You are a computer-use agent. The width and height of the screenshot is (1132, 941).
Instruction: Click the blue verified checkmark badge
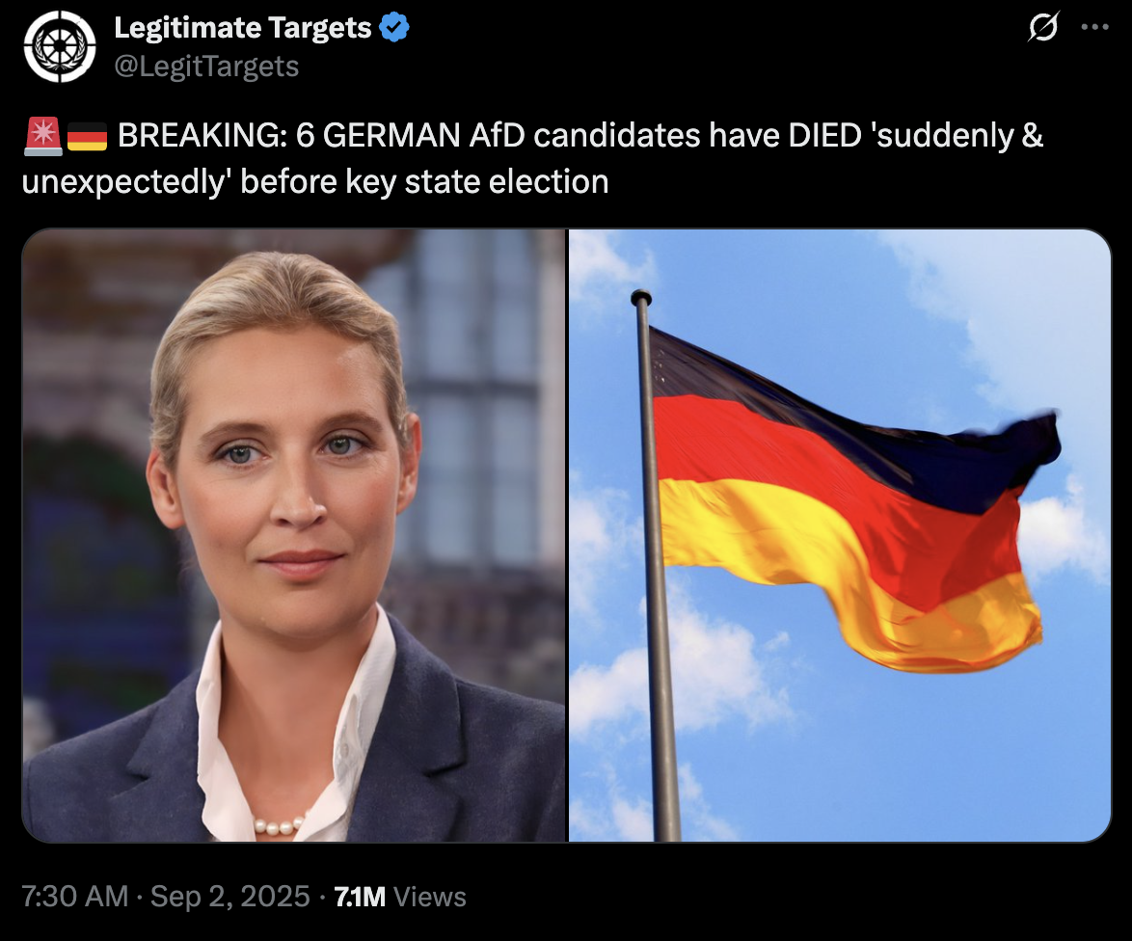coord(394,27)
